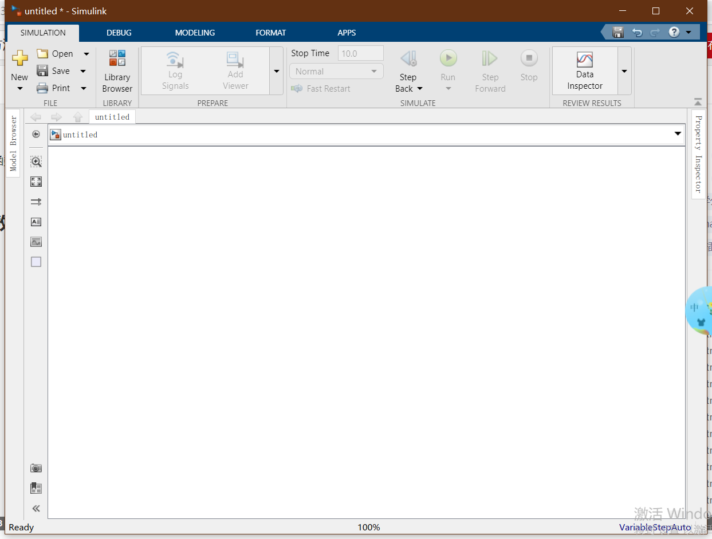Expand the Open dropdown arrow
The width and height of the screenshot is (712, 539).
tap(86, 54)
